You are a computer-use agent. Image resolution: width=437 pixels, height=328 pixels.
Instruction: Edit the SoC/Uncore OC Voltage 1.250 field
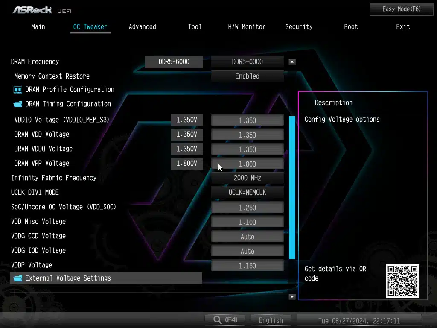247,208
